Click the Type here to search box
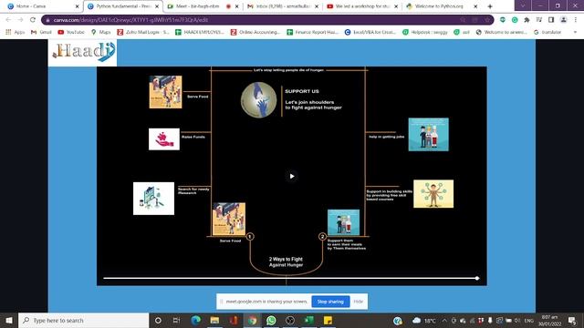The height and width of the screenshot is (328, 584). (x=83, y=320)
